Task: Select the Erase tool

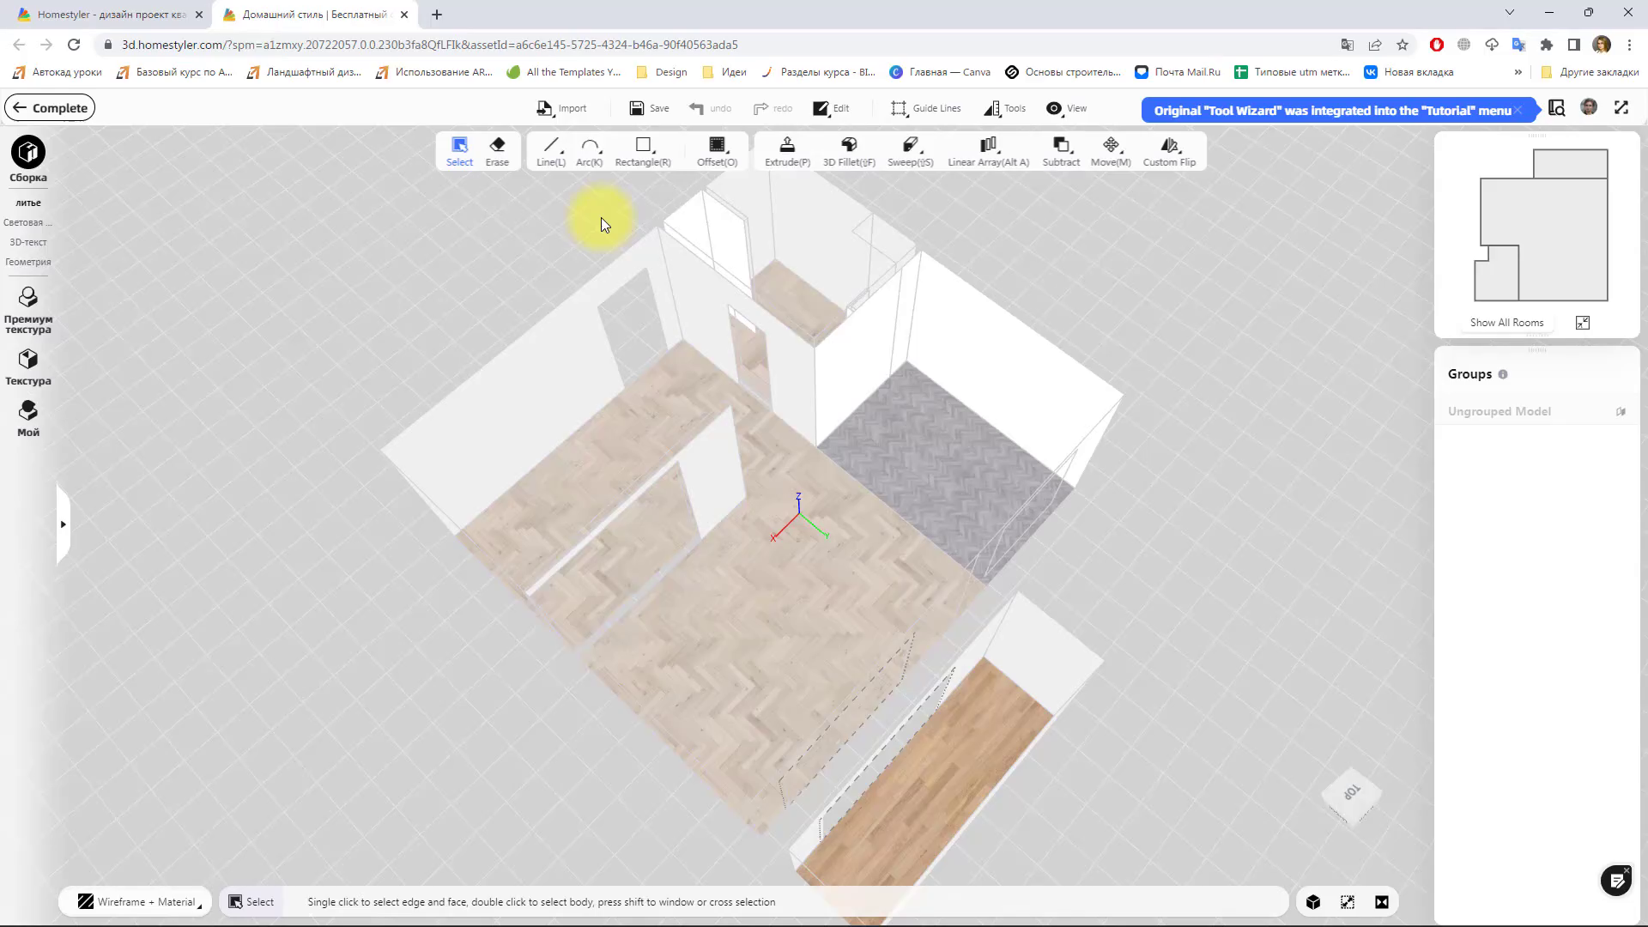Action: coord(497,150)
